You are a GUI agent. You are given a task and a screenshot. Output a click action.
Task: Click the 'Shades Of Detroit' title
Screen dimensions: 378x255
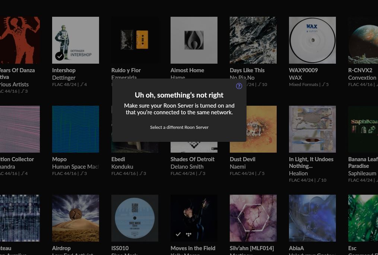193,159
